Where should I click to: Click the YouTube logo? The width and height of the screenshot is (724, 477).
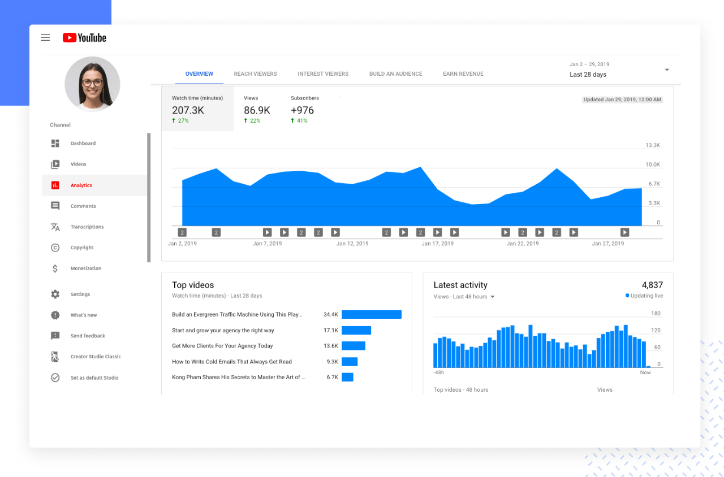[84, 38]
